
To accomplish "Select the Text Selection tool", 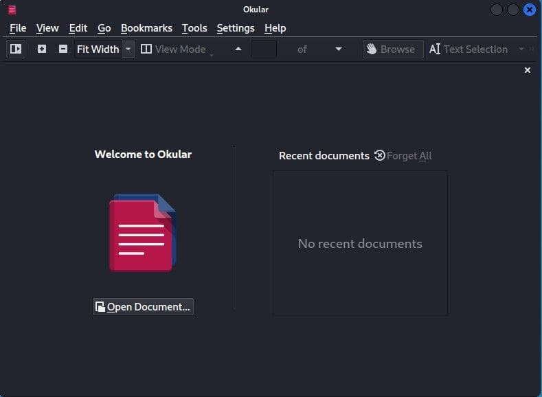I will tap(468, 49).
